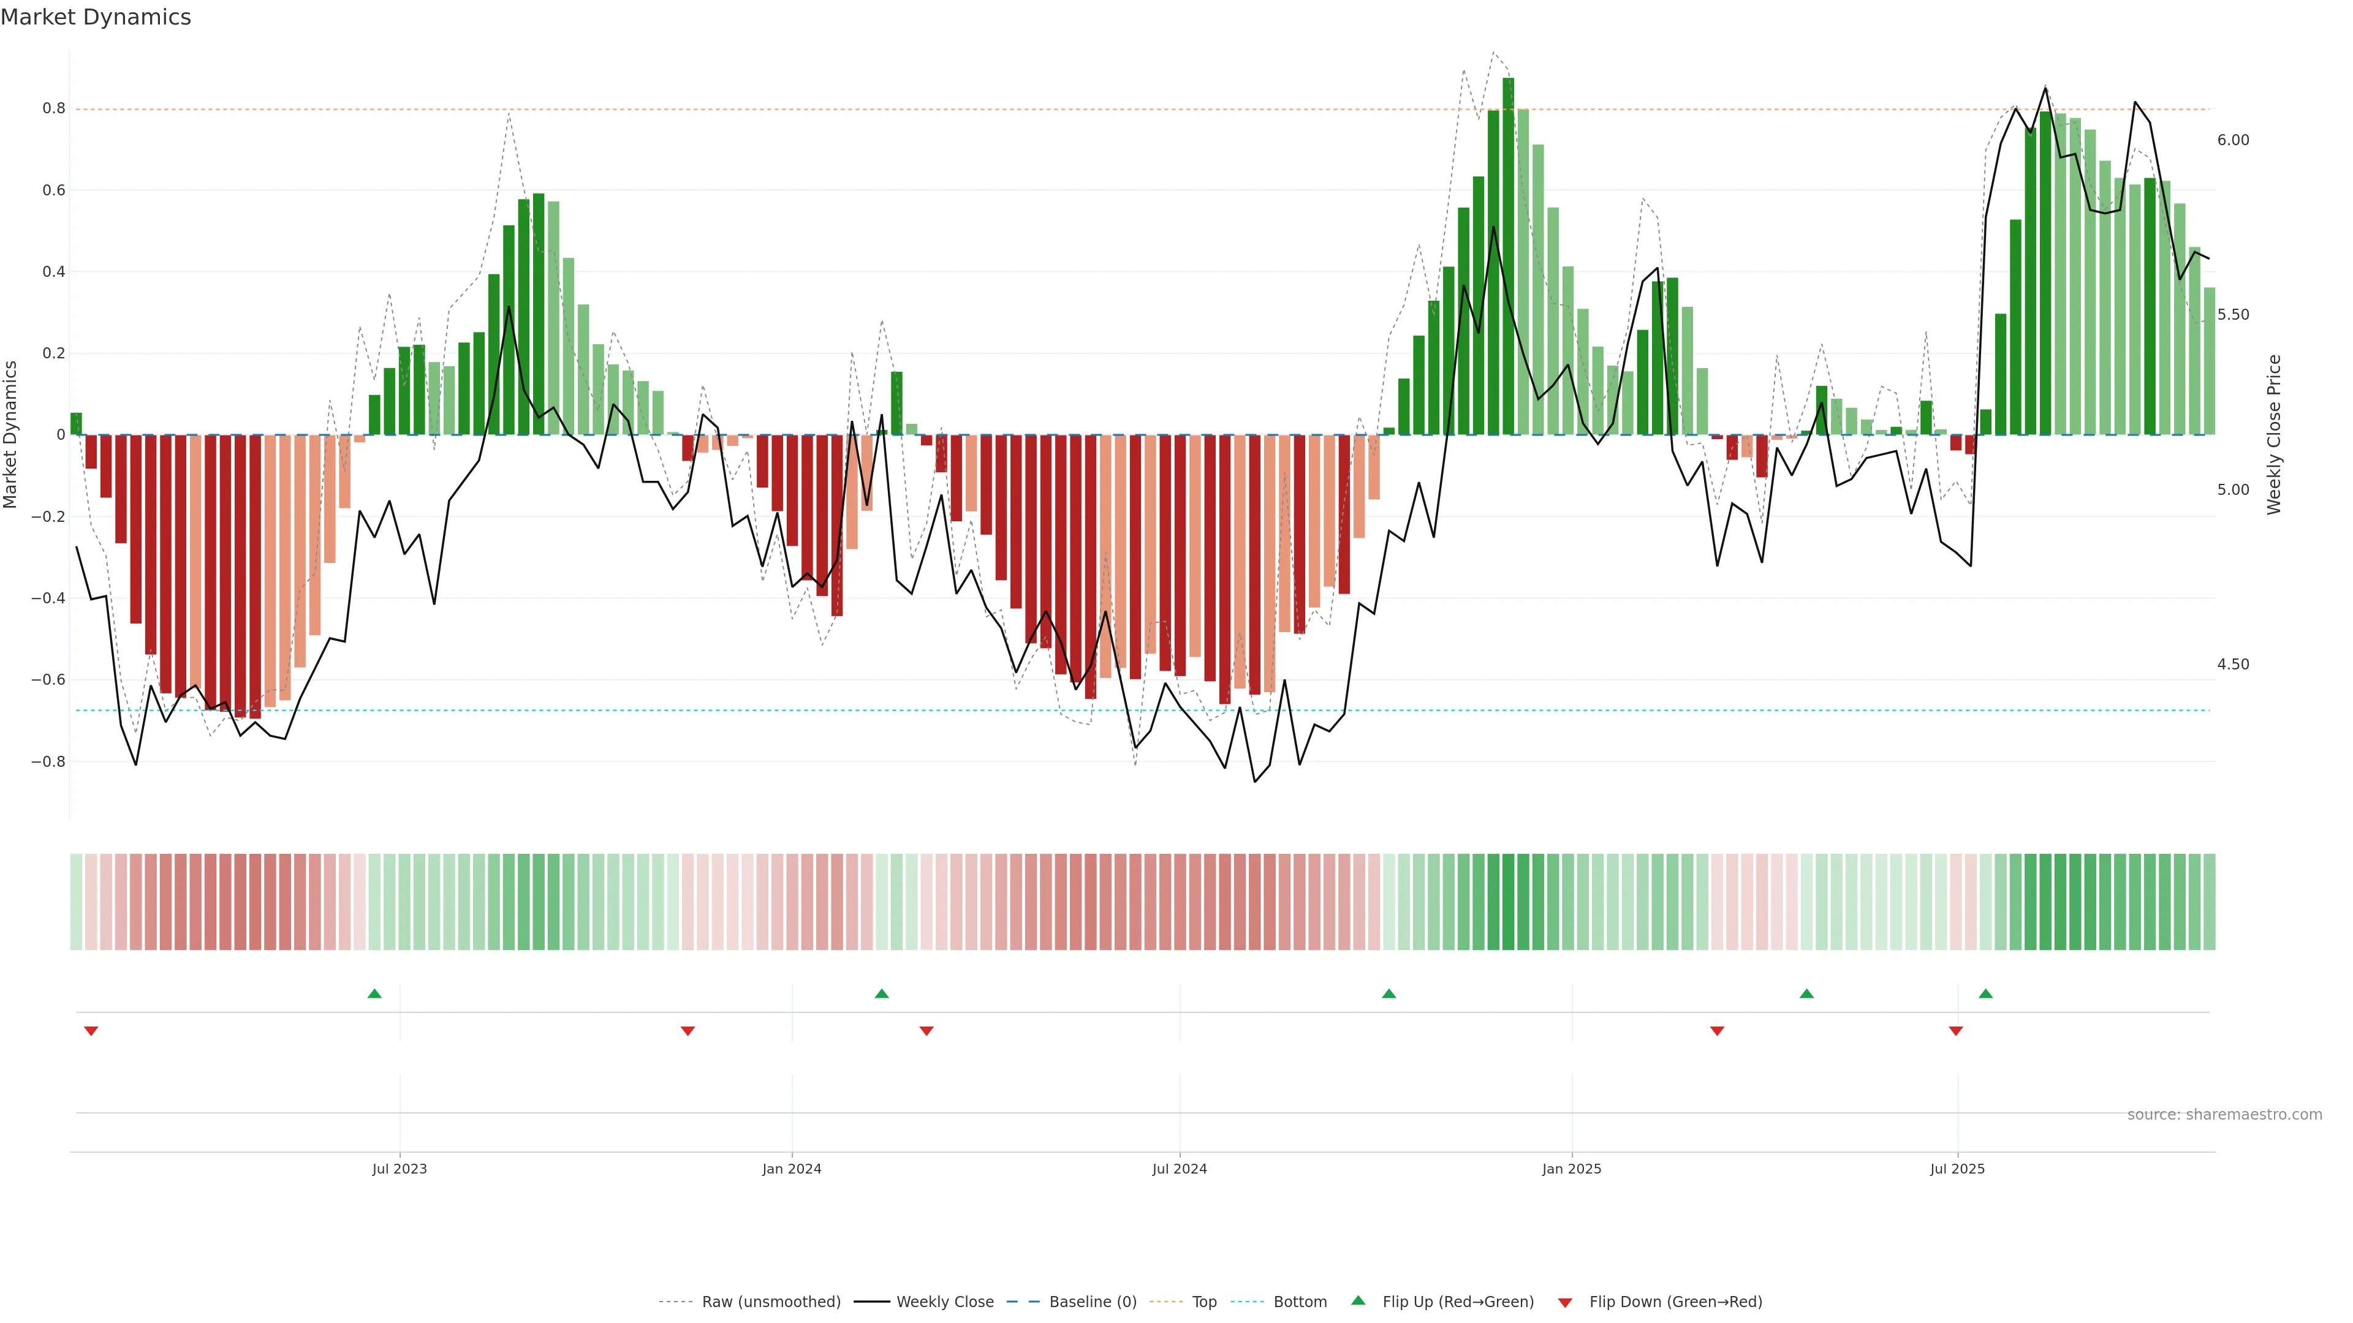Click the source: sharemaestro.com text
Viewport: 2353px width, 1323px height.
tap(2224, 1115)
